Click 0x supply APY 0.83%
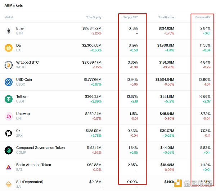 click(132, 131)
